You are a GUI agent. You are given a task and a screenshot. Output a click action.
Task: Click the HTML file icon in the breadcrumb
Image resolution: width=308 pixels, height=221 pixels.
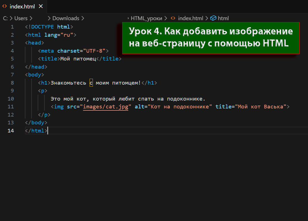point(173,18)
